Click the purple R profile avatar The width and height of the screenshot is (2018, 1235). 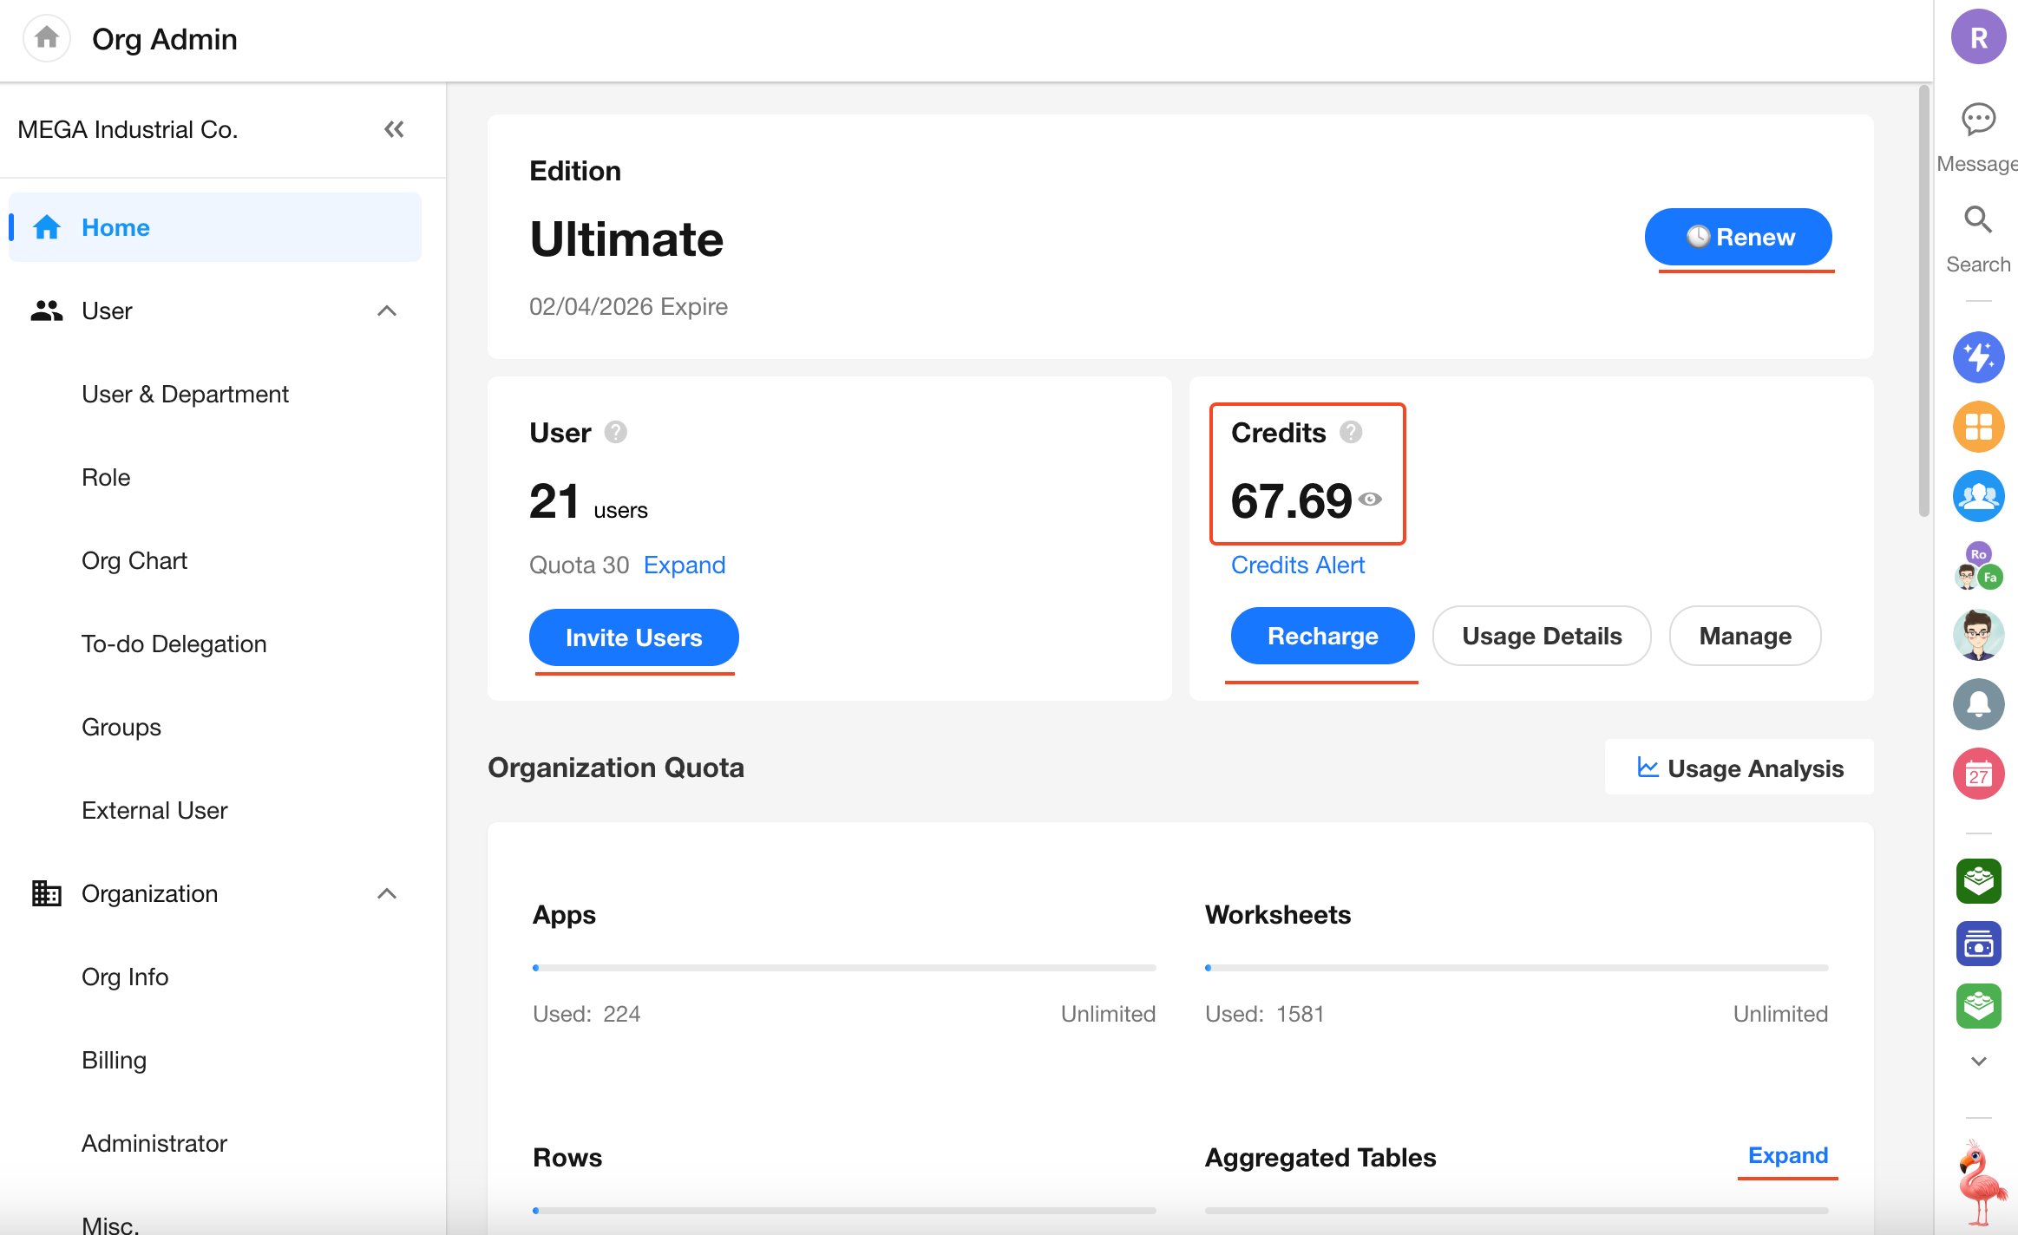point(1978,37)
